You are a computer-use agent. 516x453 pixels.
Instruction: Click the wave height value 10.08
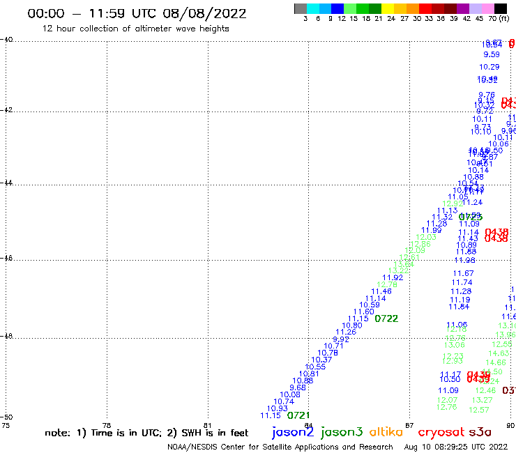tap(290, 394)
